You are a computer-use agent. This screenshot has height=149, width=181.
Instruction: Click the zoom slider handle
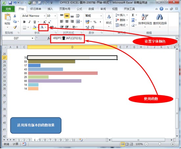click(x=160, y=144)
